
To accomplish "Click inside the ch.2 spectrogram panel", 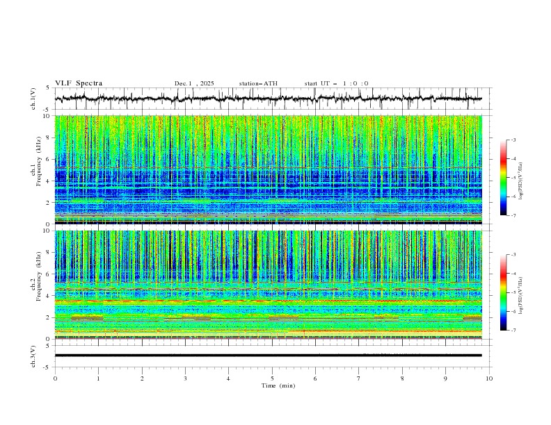I will [x=268, y=285].
